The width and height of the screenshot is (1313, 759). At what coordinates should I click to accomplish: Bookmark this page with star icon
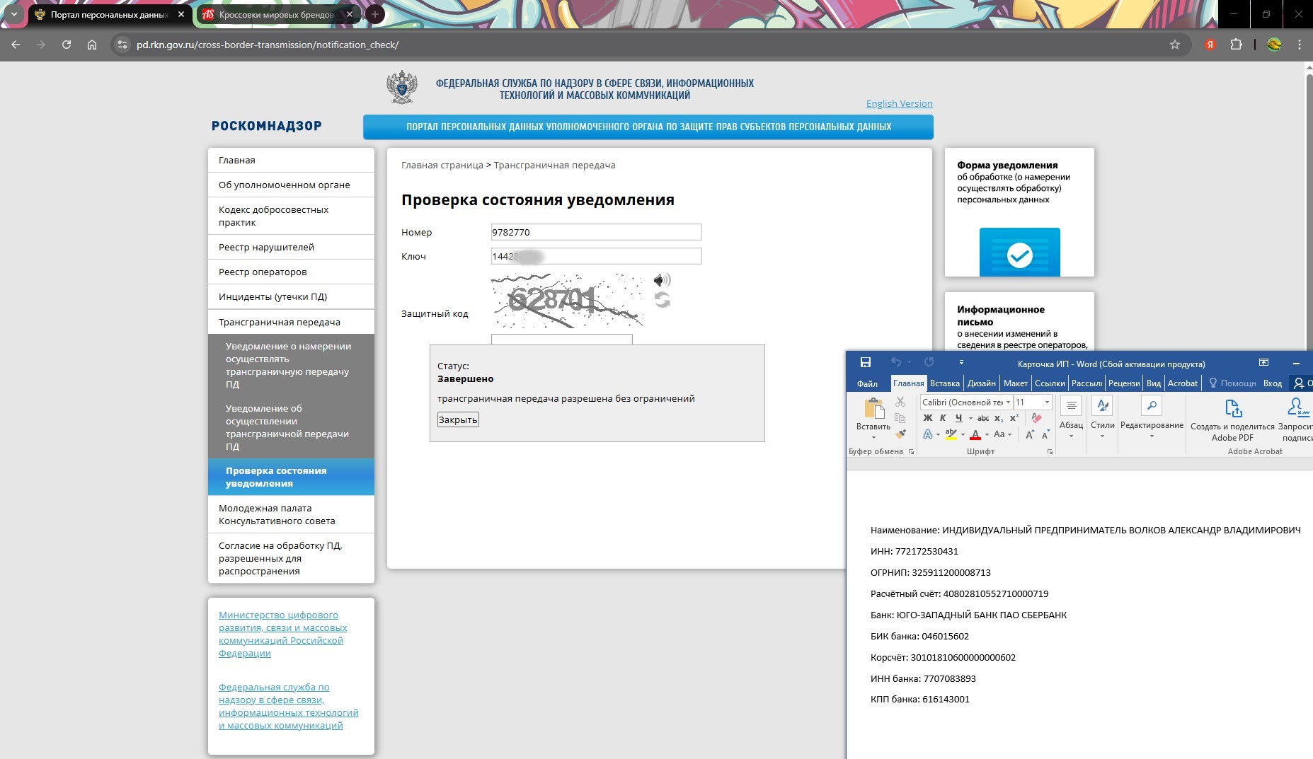click(1175, 45)
